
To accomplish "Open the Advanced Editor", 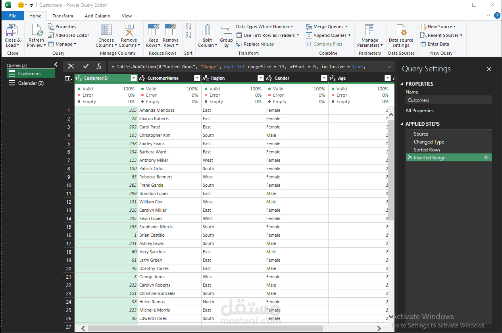I will tap(69, 35).
